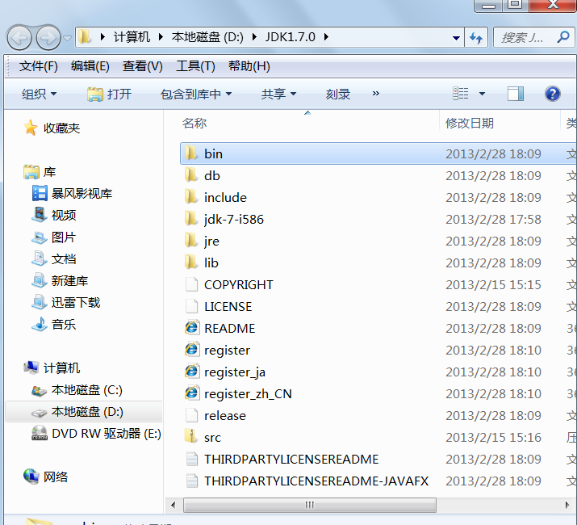Select the register_zh_CN file icon
Image resolution: width=577 pixels, height=525 pixels.
tap(192, 393)
